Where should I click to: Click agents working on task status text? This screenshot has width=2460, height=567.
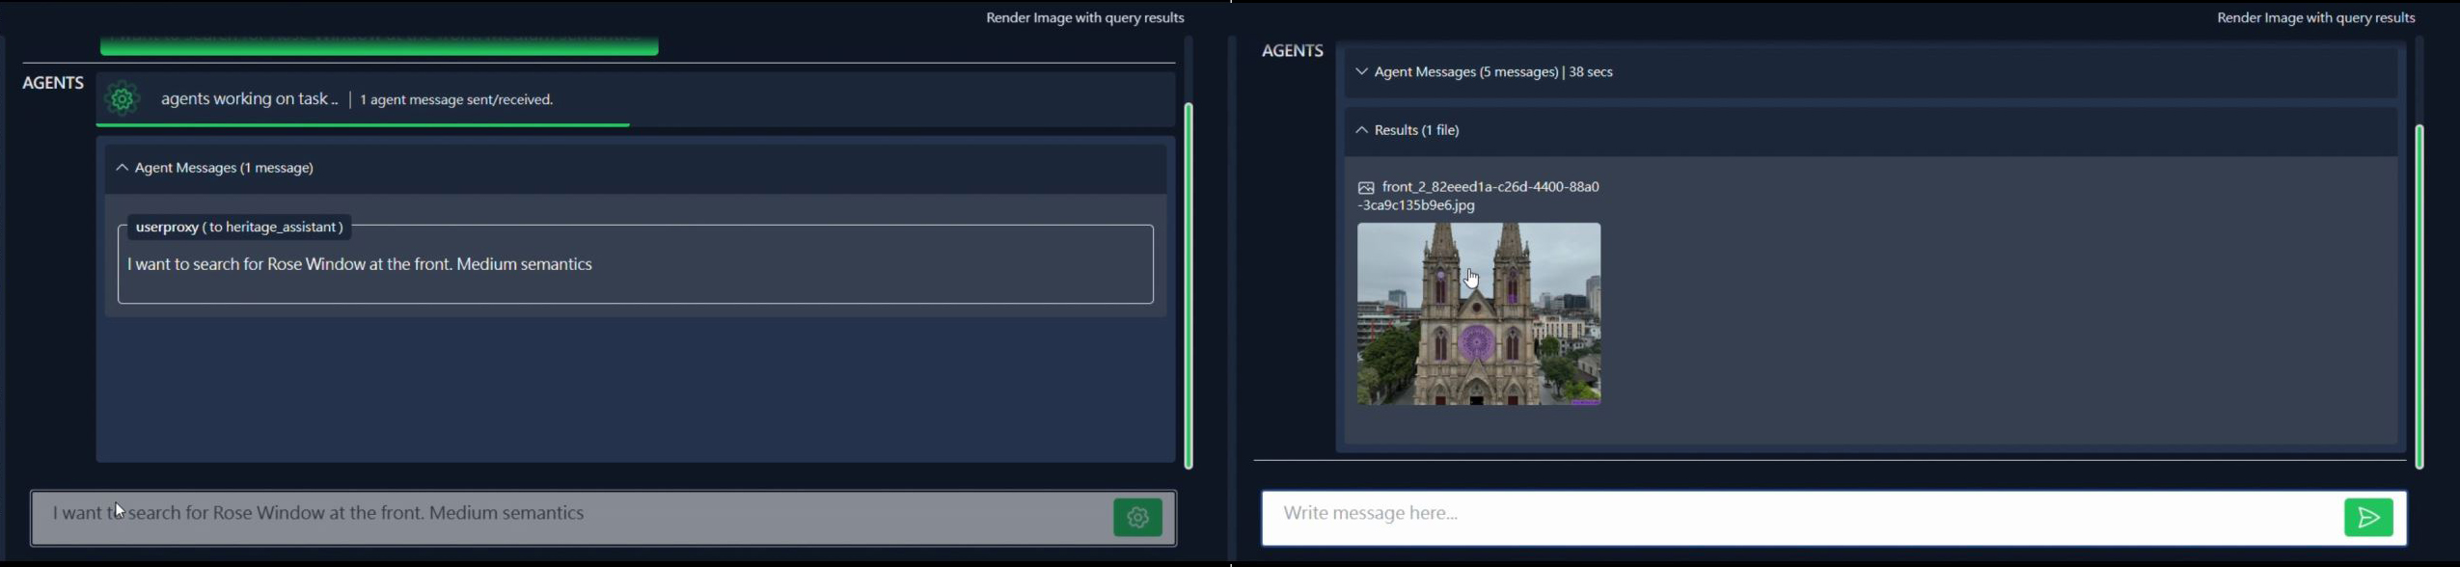click(x=249, y=99)
